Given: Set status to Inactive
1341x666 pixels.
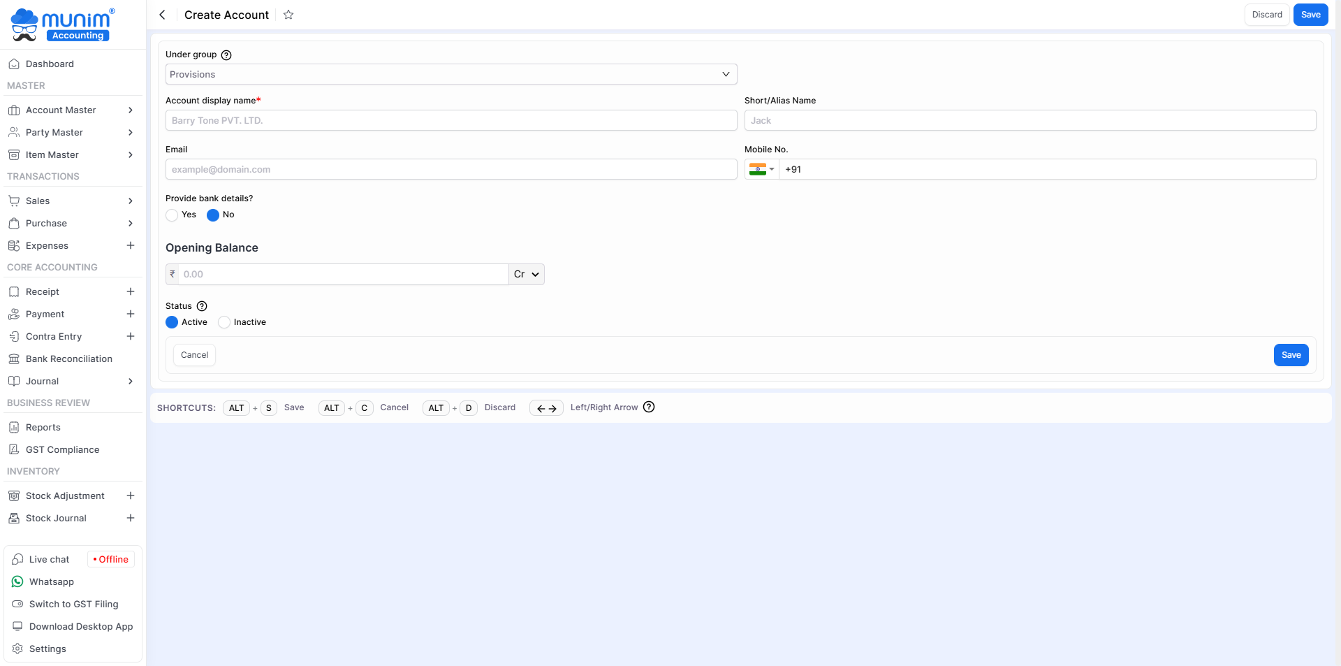Looking at the screenshot, I should point(224,322).
